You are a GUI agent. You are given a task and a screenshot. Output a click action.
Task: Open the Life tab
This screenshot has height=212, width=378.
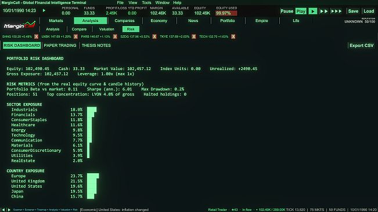click(296, 21)
